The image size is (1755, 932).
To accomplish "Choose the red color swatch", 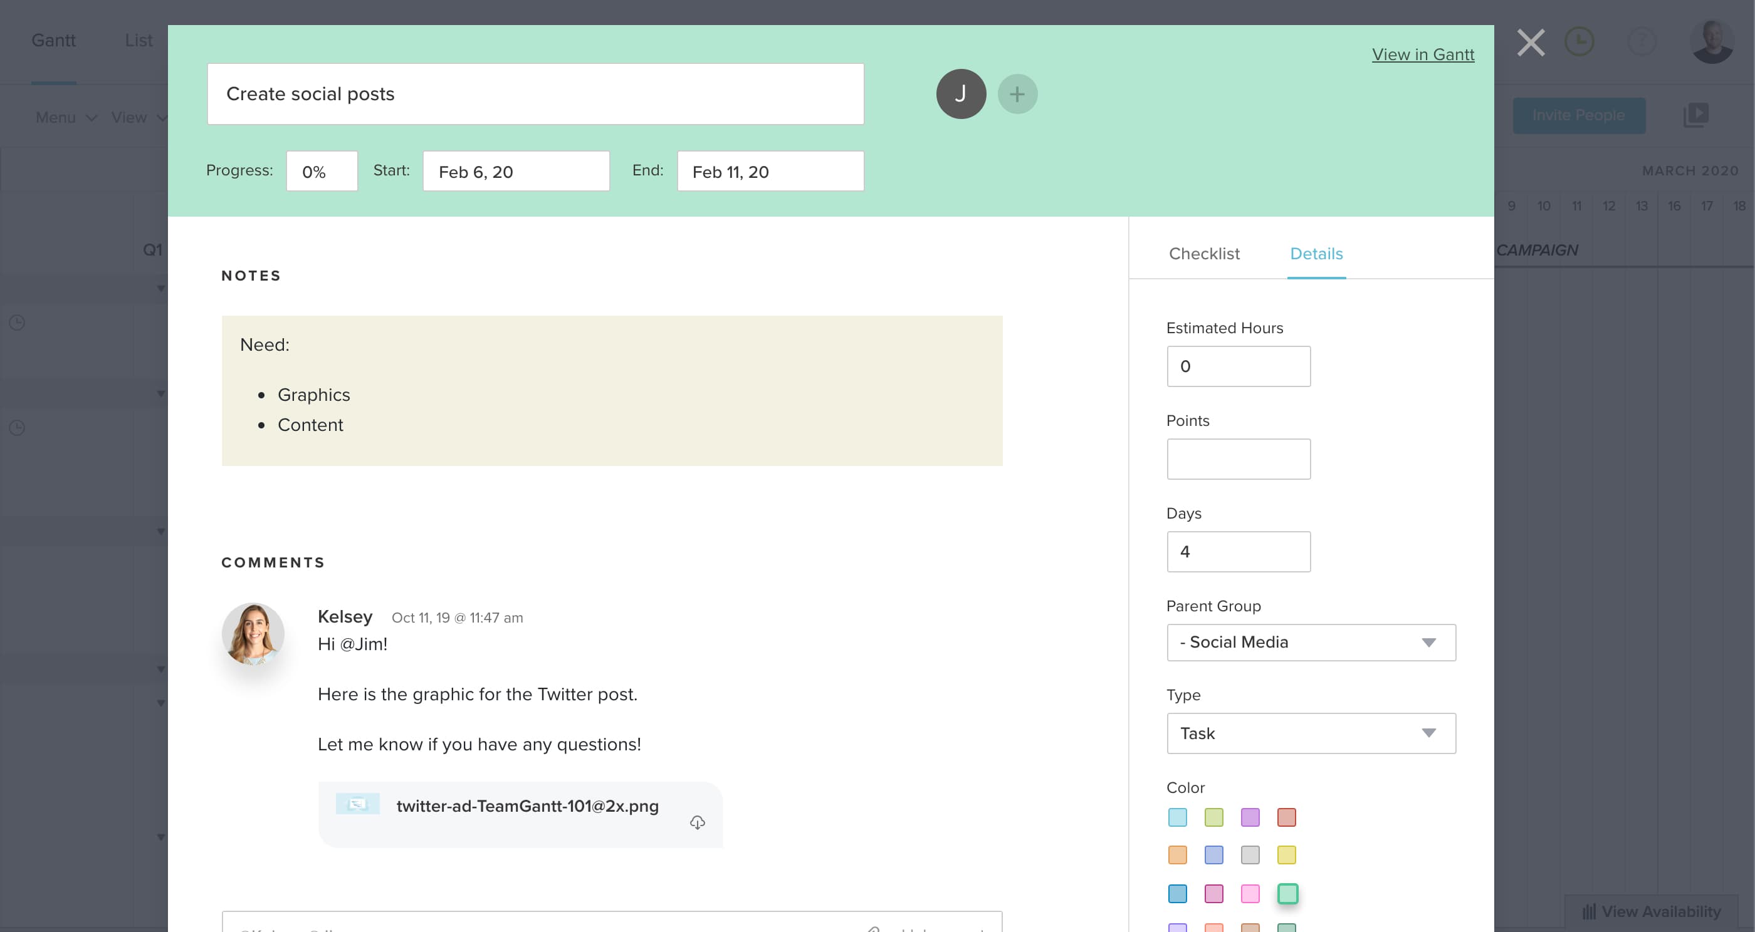I will pyautogui.click(x=1286, y=817).
